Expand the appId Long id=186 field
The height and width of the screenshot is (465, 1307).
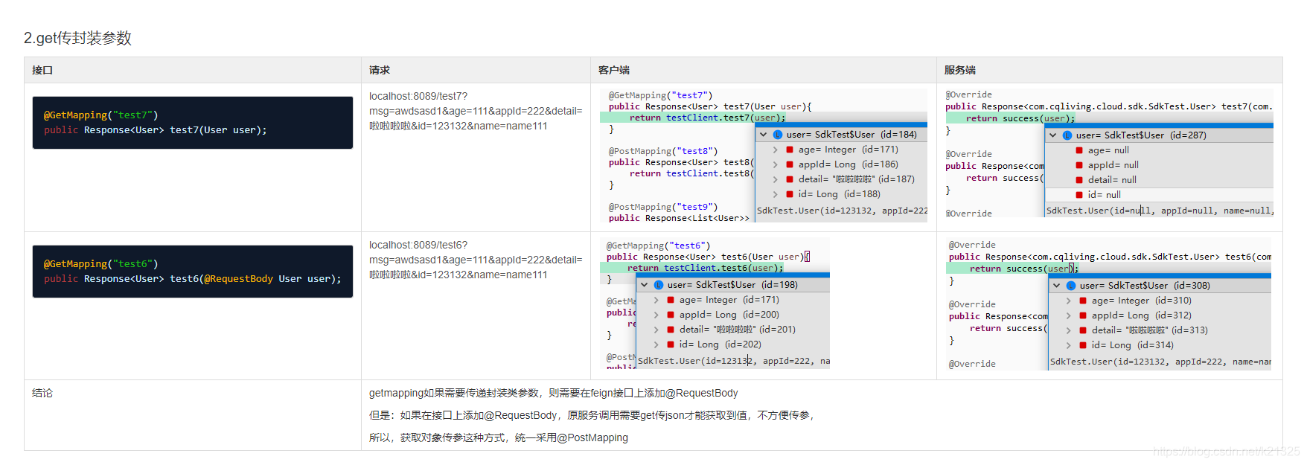[x=776, y=164]
